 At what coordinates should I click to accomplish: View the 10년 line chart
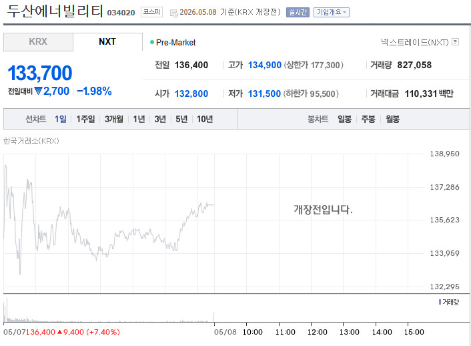[x=205, y=119]
